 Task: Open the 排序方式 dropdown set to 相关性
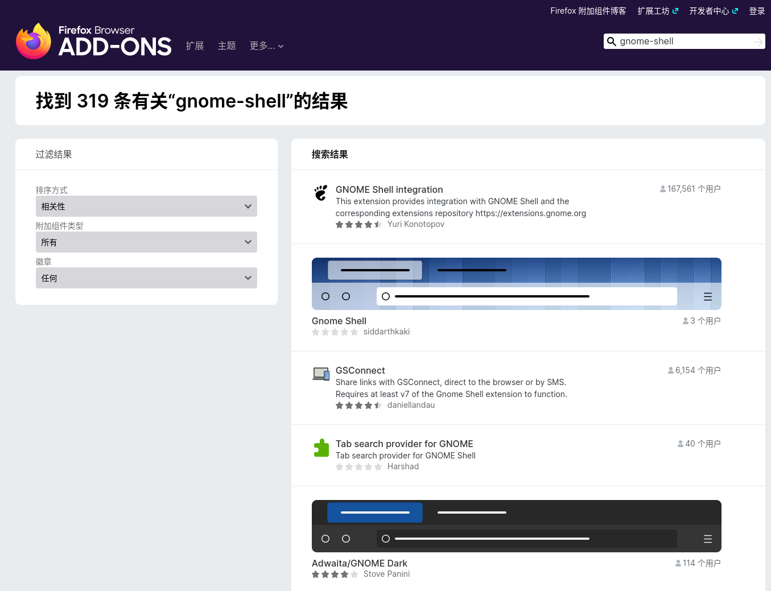[x=146, y=206]
